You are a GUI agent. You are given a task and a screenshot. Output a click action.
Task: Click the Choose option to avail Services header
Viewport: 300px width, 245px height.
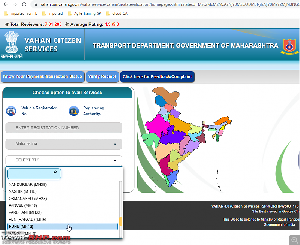(67, 93)
